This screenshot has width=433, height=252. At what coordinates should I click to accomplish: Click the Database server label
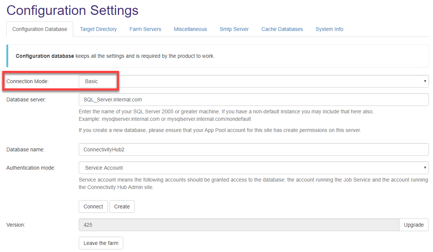point(26,100)
